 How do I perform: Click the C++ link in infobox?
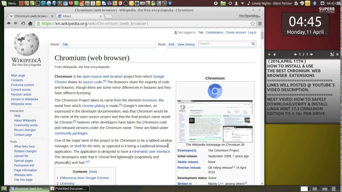[x=221, y=184]
